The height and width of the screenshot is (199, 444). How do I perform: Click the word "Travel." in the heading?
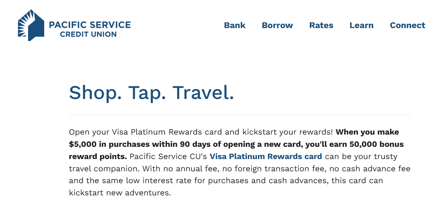pyautogui.click(x=203, y=92)
